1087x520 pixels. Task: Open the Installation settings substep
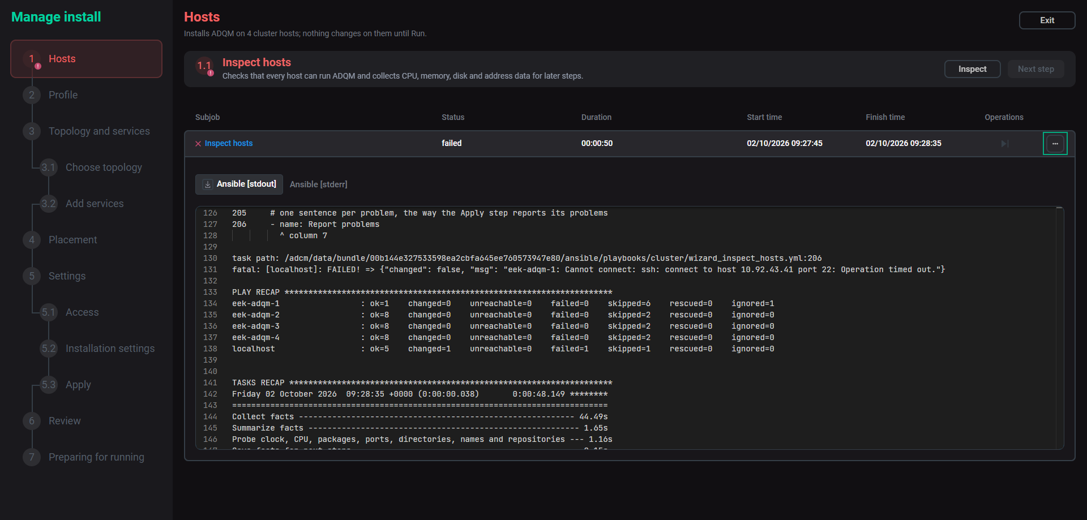[x=110, y=349]
